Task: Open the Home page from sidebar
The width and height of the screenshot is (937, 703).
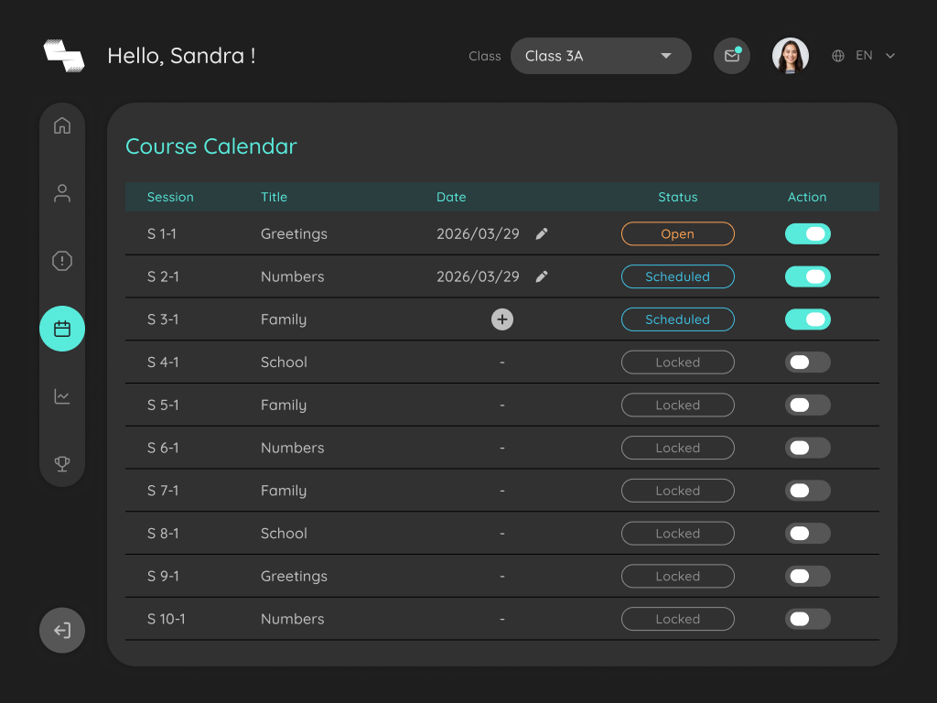Action: 62,125
